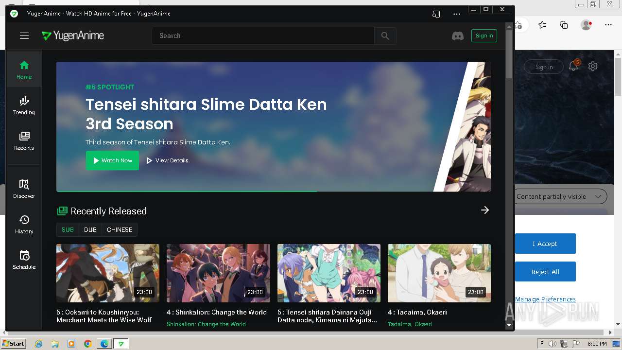Click the Recently Released section icon
The image size is (622, 350).
tap(62, 211)
